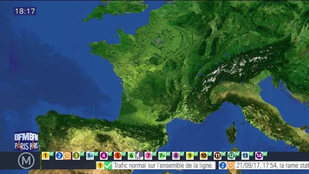Click line 1 badge in the ticker message

(x=100, y=165)
